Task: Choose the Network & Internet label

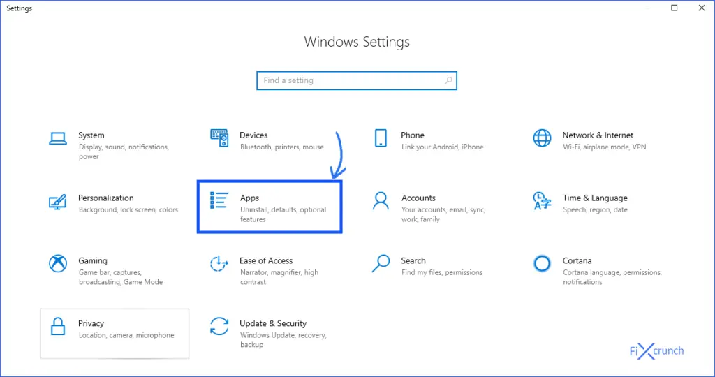Action: [598, 135]
